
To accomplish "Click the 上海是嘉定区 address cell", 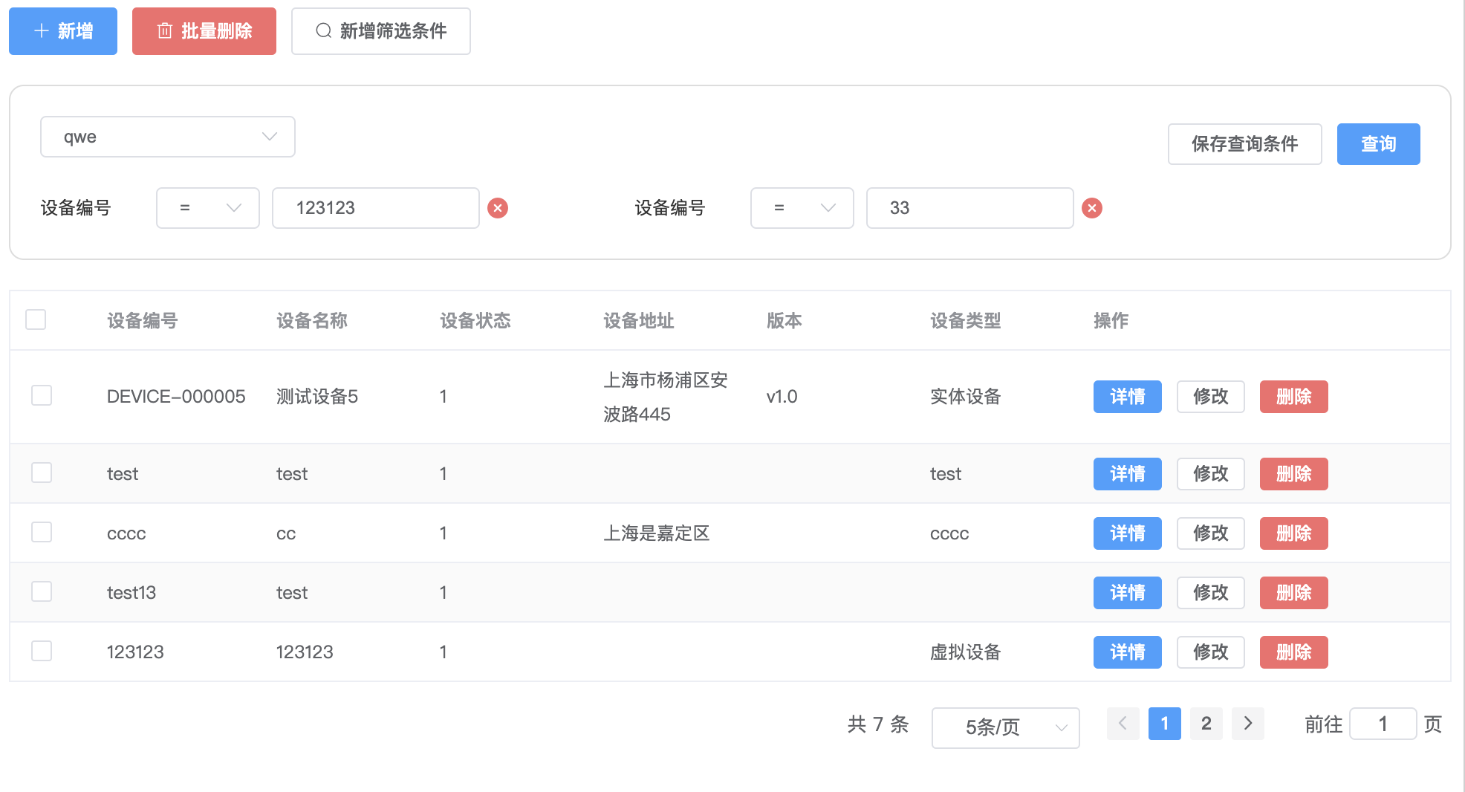I will [x=657, y=533].
